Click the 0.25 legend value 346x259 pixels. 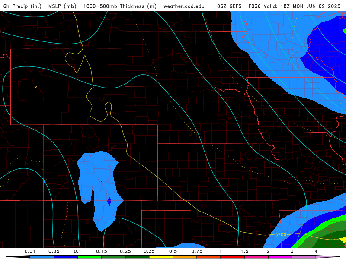[125, 251]
